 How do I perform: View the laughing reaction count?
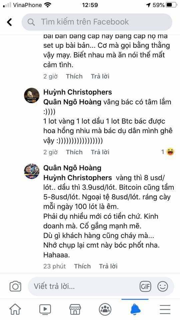tap(168, 152)
